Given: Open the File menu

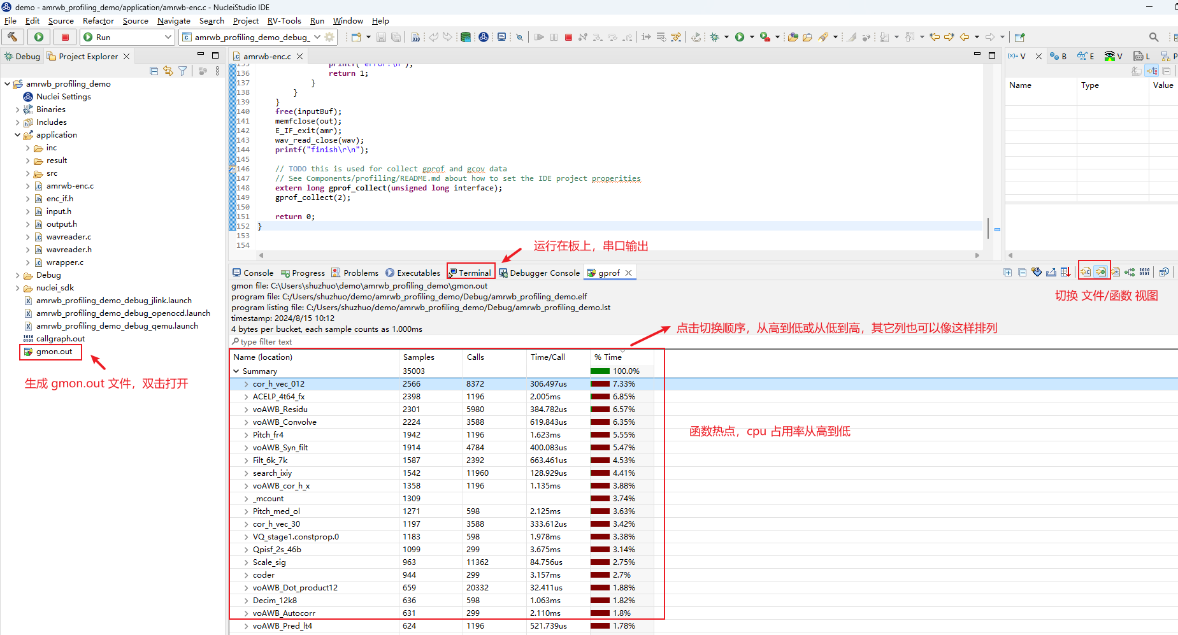Looking at the screenshot, I should pyautogui.click(x=10, y=21).
